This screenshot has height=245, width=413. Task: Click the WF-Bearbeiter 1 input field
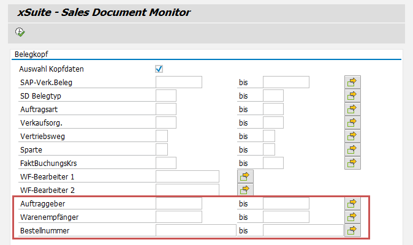coord(187,176)
